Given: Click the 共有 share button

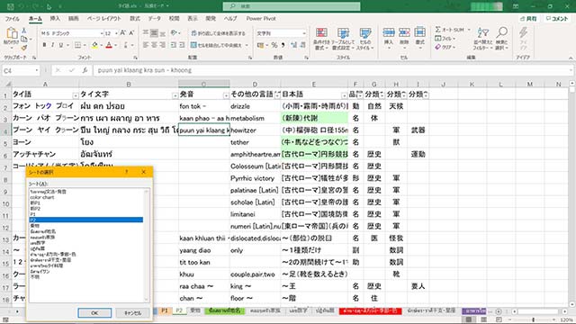Looking at the screenshot, I should coord(529,18).
